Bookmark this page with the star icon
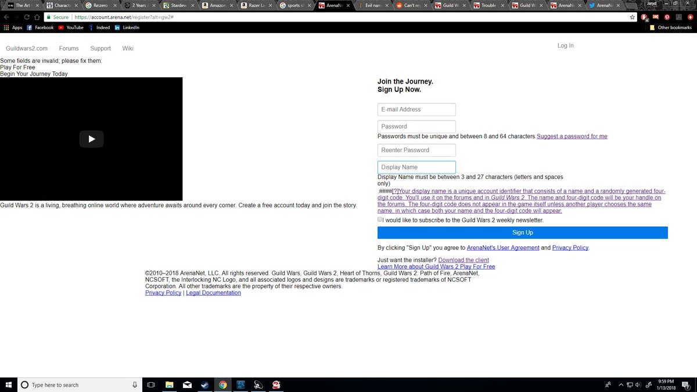697x392 pixels. point(633,17)
